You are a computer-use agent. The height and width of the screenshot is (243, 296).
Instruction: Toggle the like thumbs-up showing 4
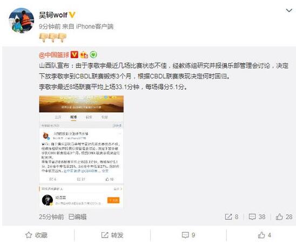click(265, 235)
